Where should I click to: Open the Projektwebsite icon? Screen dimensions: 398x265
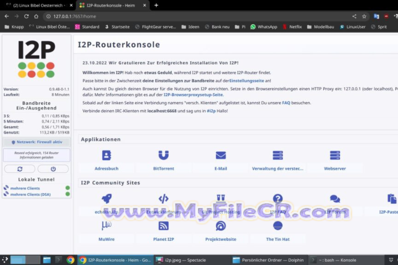(221, 226)
